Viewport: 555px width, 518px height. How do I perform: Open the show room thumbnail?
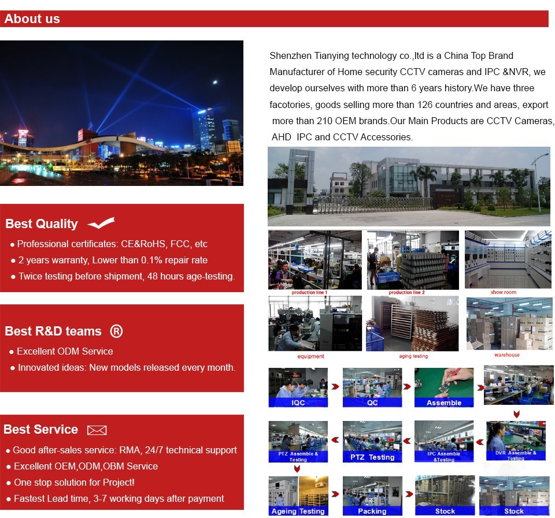508,259
